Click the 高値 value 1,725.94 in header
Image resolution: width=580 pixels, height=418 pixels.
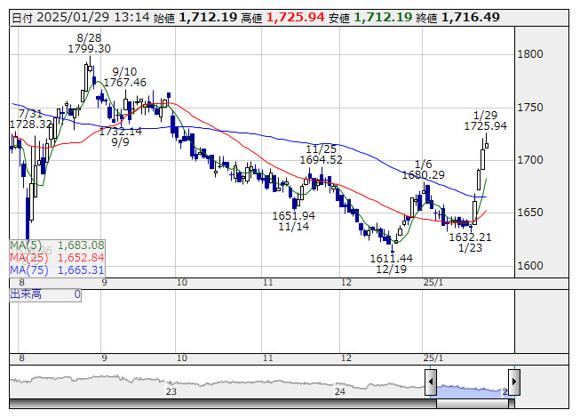295,17
